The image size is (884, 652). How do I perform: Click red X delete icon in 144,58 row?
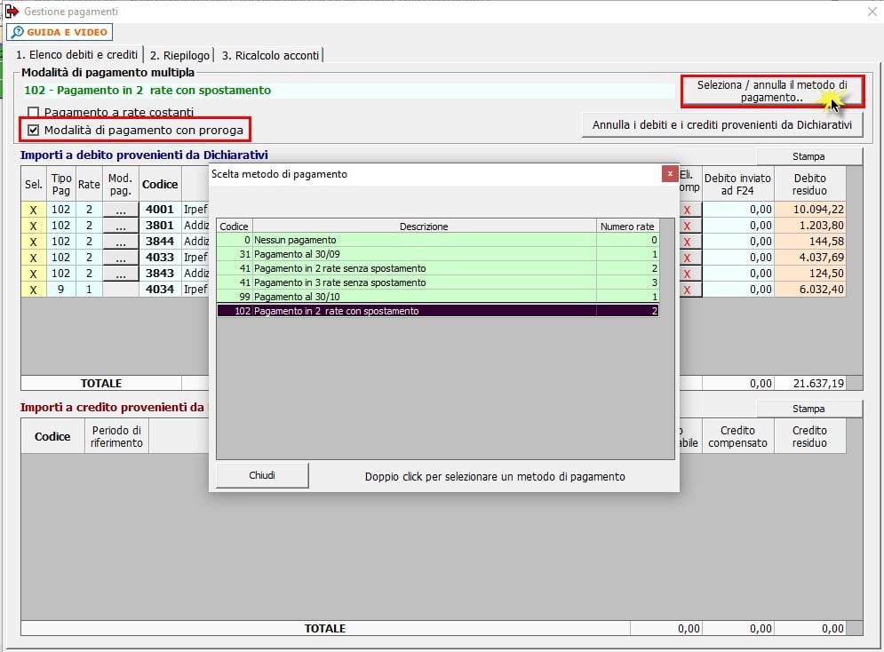[688, 242]
